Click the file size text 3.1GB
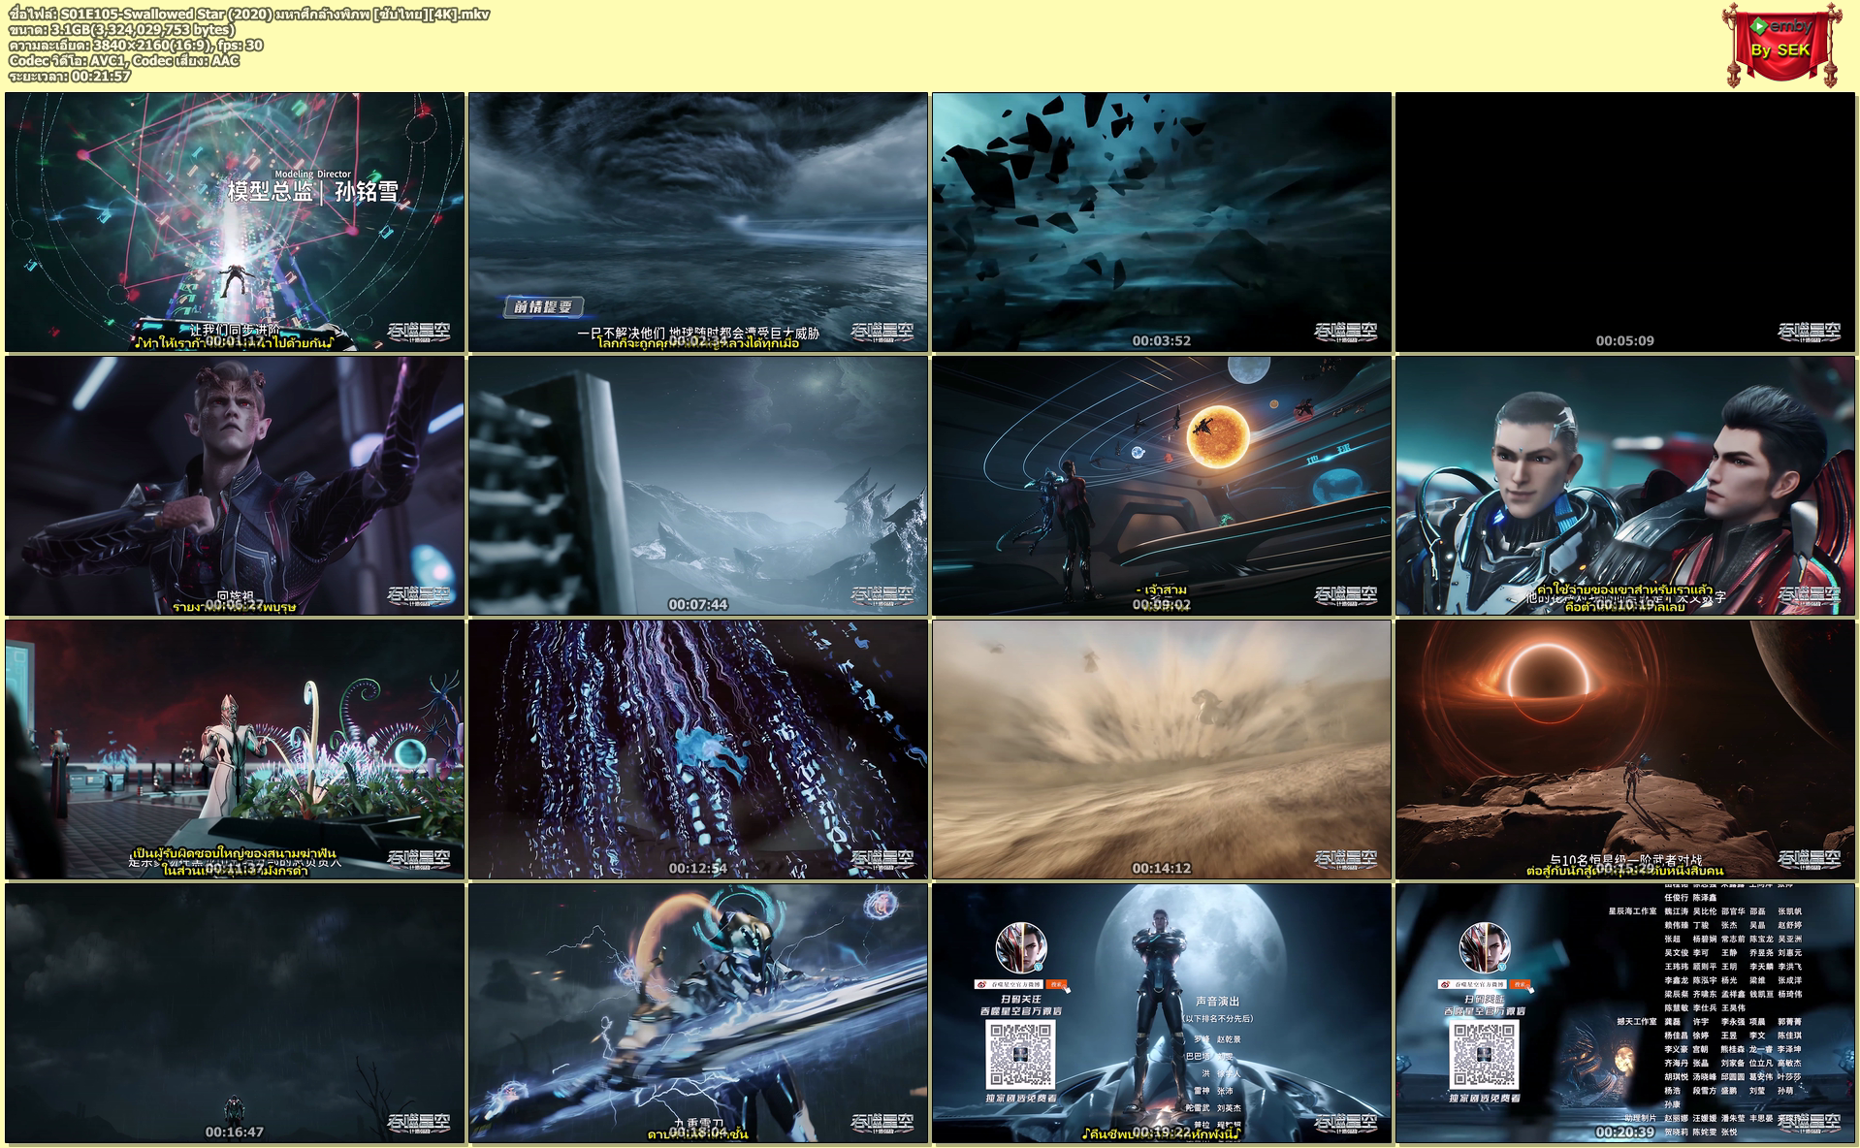The width and height of the screenshot is (1860, 1148). (122, 29)
